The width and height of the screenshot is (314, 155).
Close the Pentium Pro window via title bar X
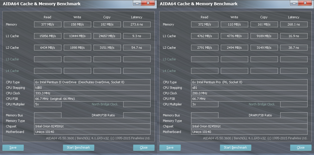(305, 3)
